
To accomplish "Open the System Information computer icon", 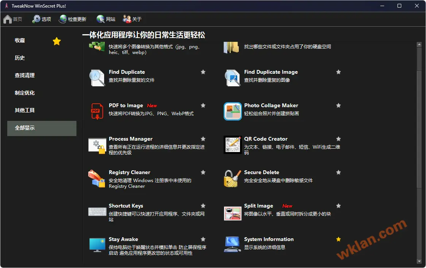I will coord(232,244).
